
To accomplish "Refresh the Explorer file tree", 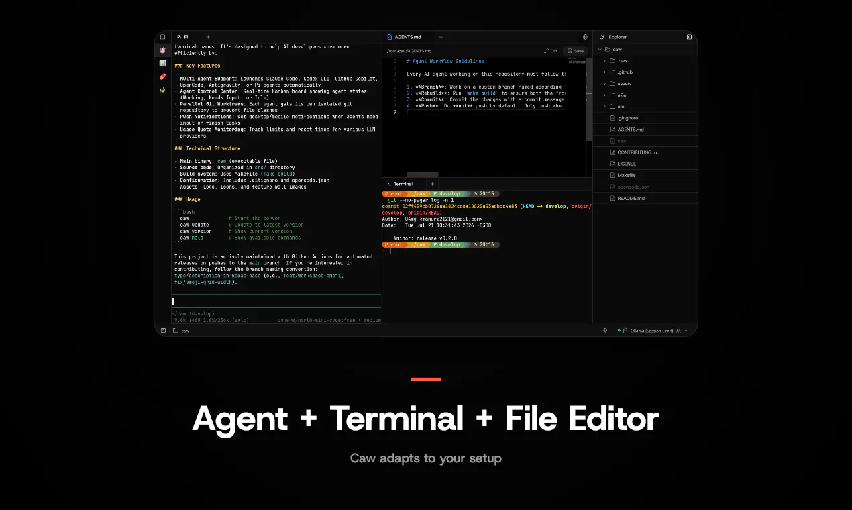I will point(602,37).
